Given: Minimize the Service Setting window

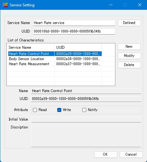Looking at the screenshot, I should tap(111, 5).
